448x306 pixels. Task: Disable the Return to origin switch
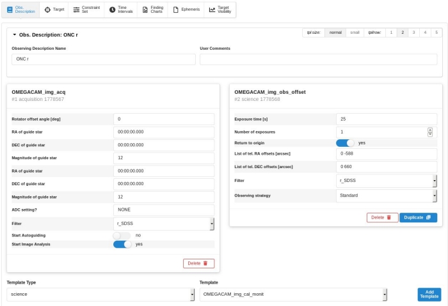[x=345, y=143]
